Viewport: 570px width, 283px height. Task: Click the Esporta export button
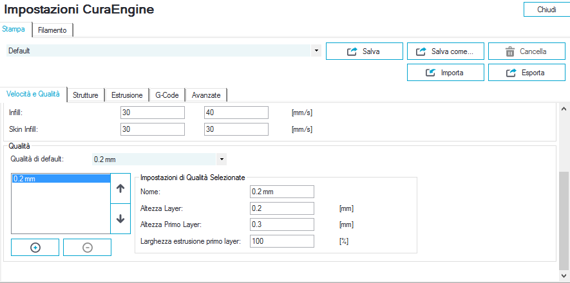coord(526,73)
